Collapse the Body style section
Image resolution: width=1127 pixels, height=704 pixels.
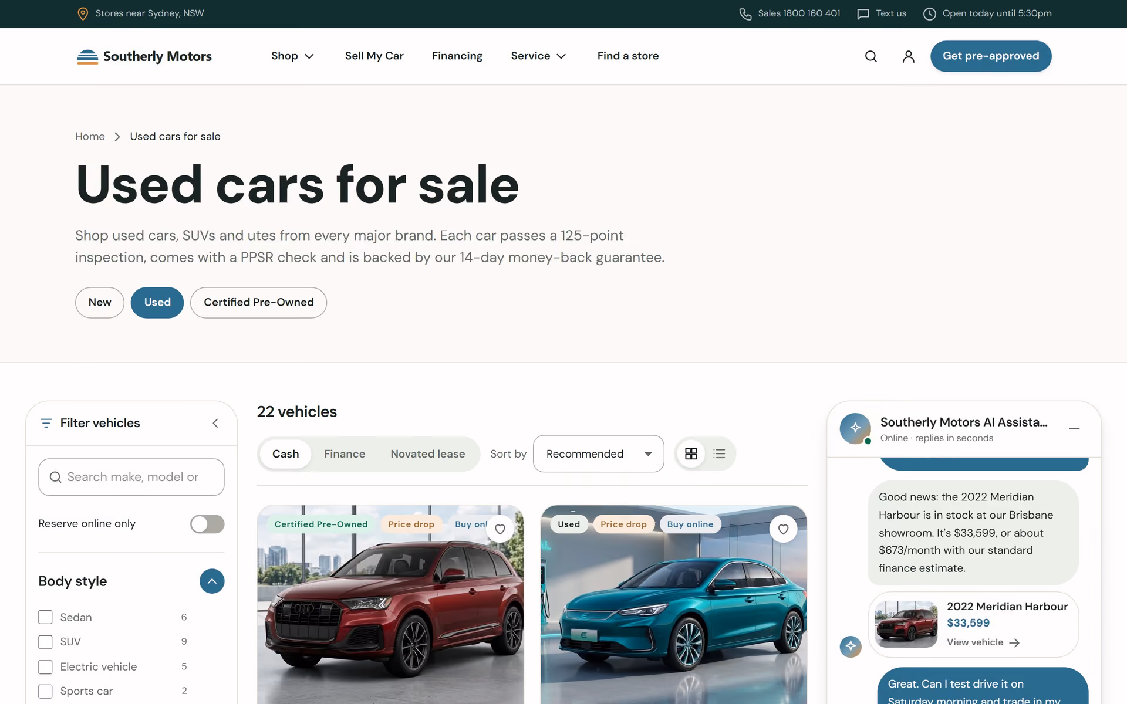pos(212,581)
